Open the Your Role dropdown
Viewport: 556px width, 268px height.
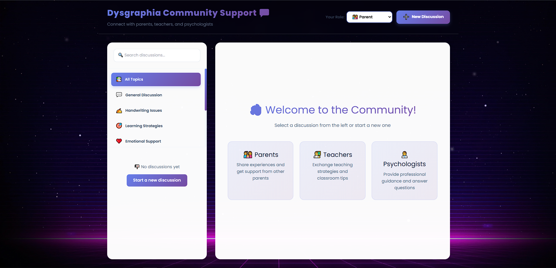[369, 17]
